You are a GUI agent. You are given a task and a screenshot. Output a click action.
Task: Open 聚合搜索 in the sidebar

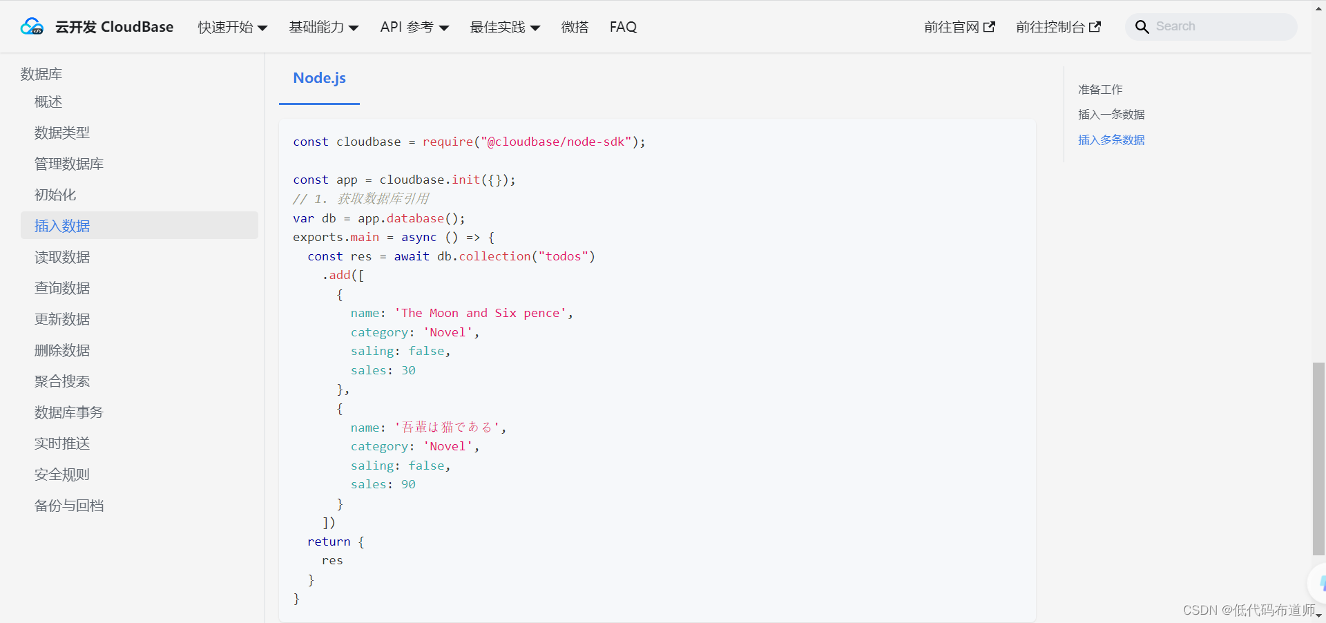tap(62, 381)
